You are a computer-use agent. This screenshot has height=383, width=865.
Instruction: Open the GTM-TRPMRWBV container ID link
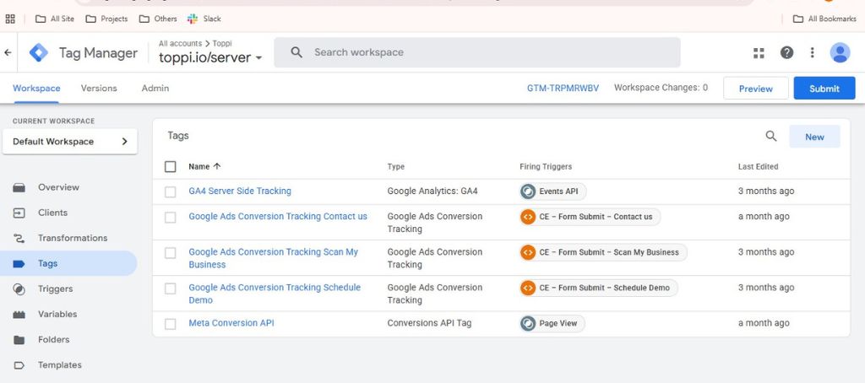(563, 88)
